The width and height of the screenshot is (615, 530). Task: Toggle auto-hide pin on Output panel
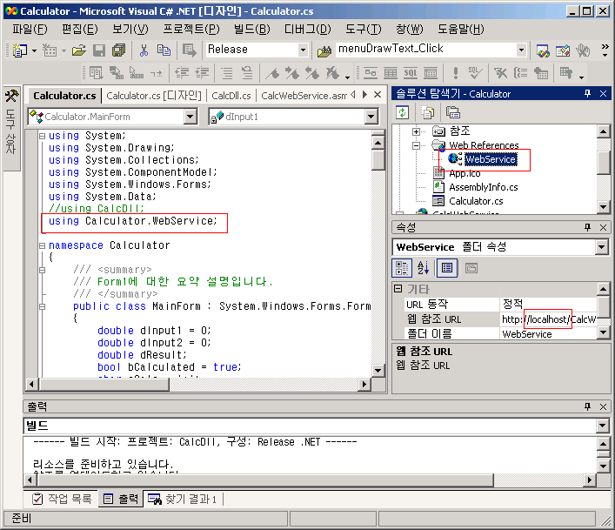click(587, 406)
